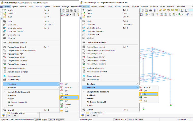This screenshot has width=193, height=121.
Task: Click the blue filter funnel icon in right window
Action: [x=187, y=14]
